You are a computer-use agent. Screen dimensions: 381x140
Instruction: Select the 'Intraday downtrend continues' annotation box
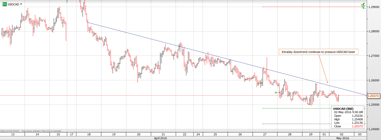pyautogui.click(x=318, y=52)
